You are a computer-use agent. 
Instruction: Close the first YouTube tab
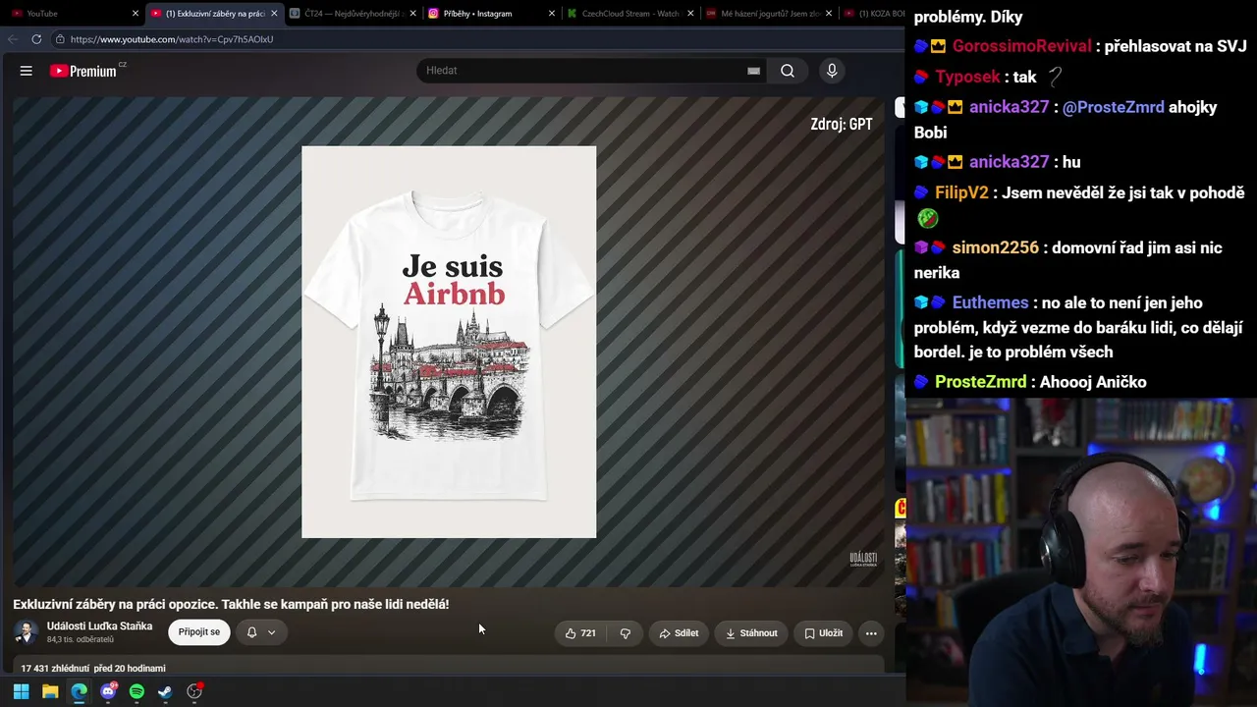tap(136, 14)
